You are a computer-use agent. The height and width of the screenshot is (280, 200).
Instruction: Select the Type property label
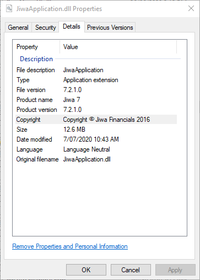pos(23,80)
